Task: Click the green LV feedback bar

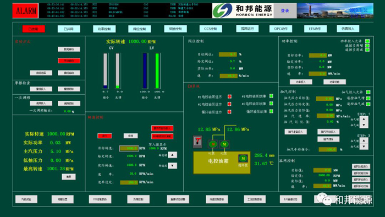Action: (x=157, y=71)
